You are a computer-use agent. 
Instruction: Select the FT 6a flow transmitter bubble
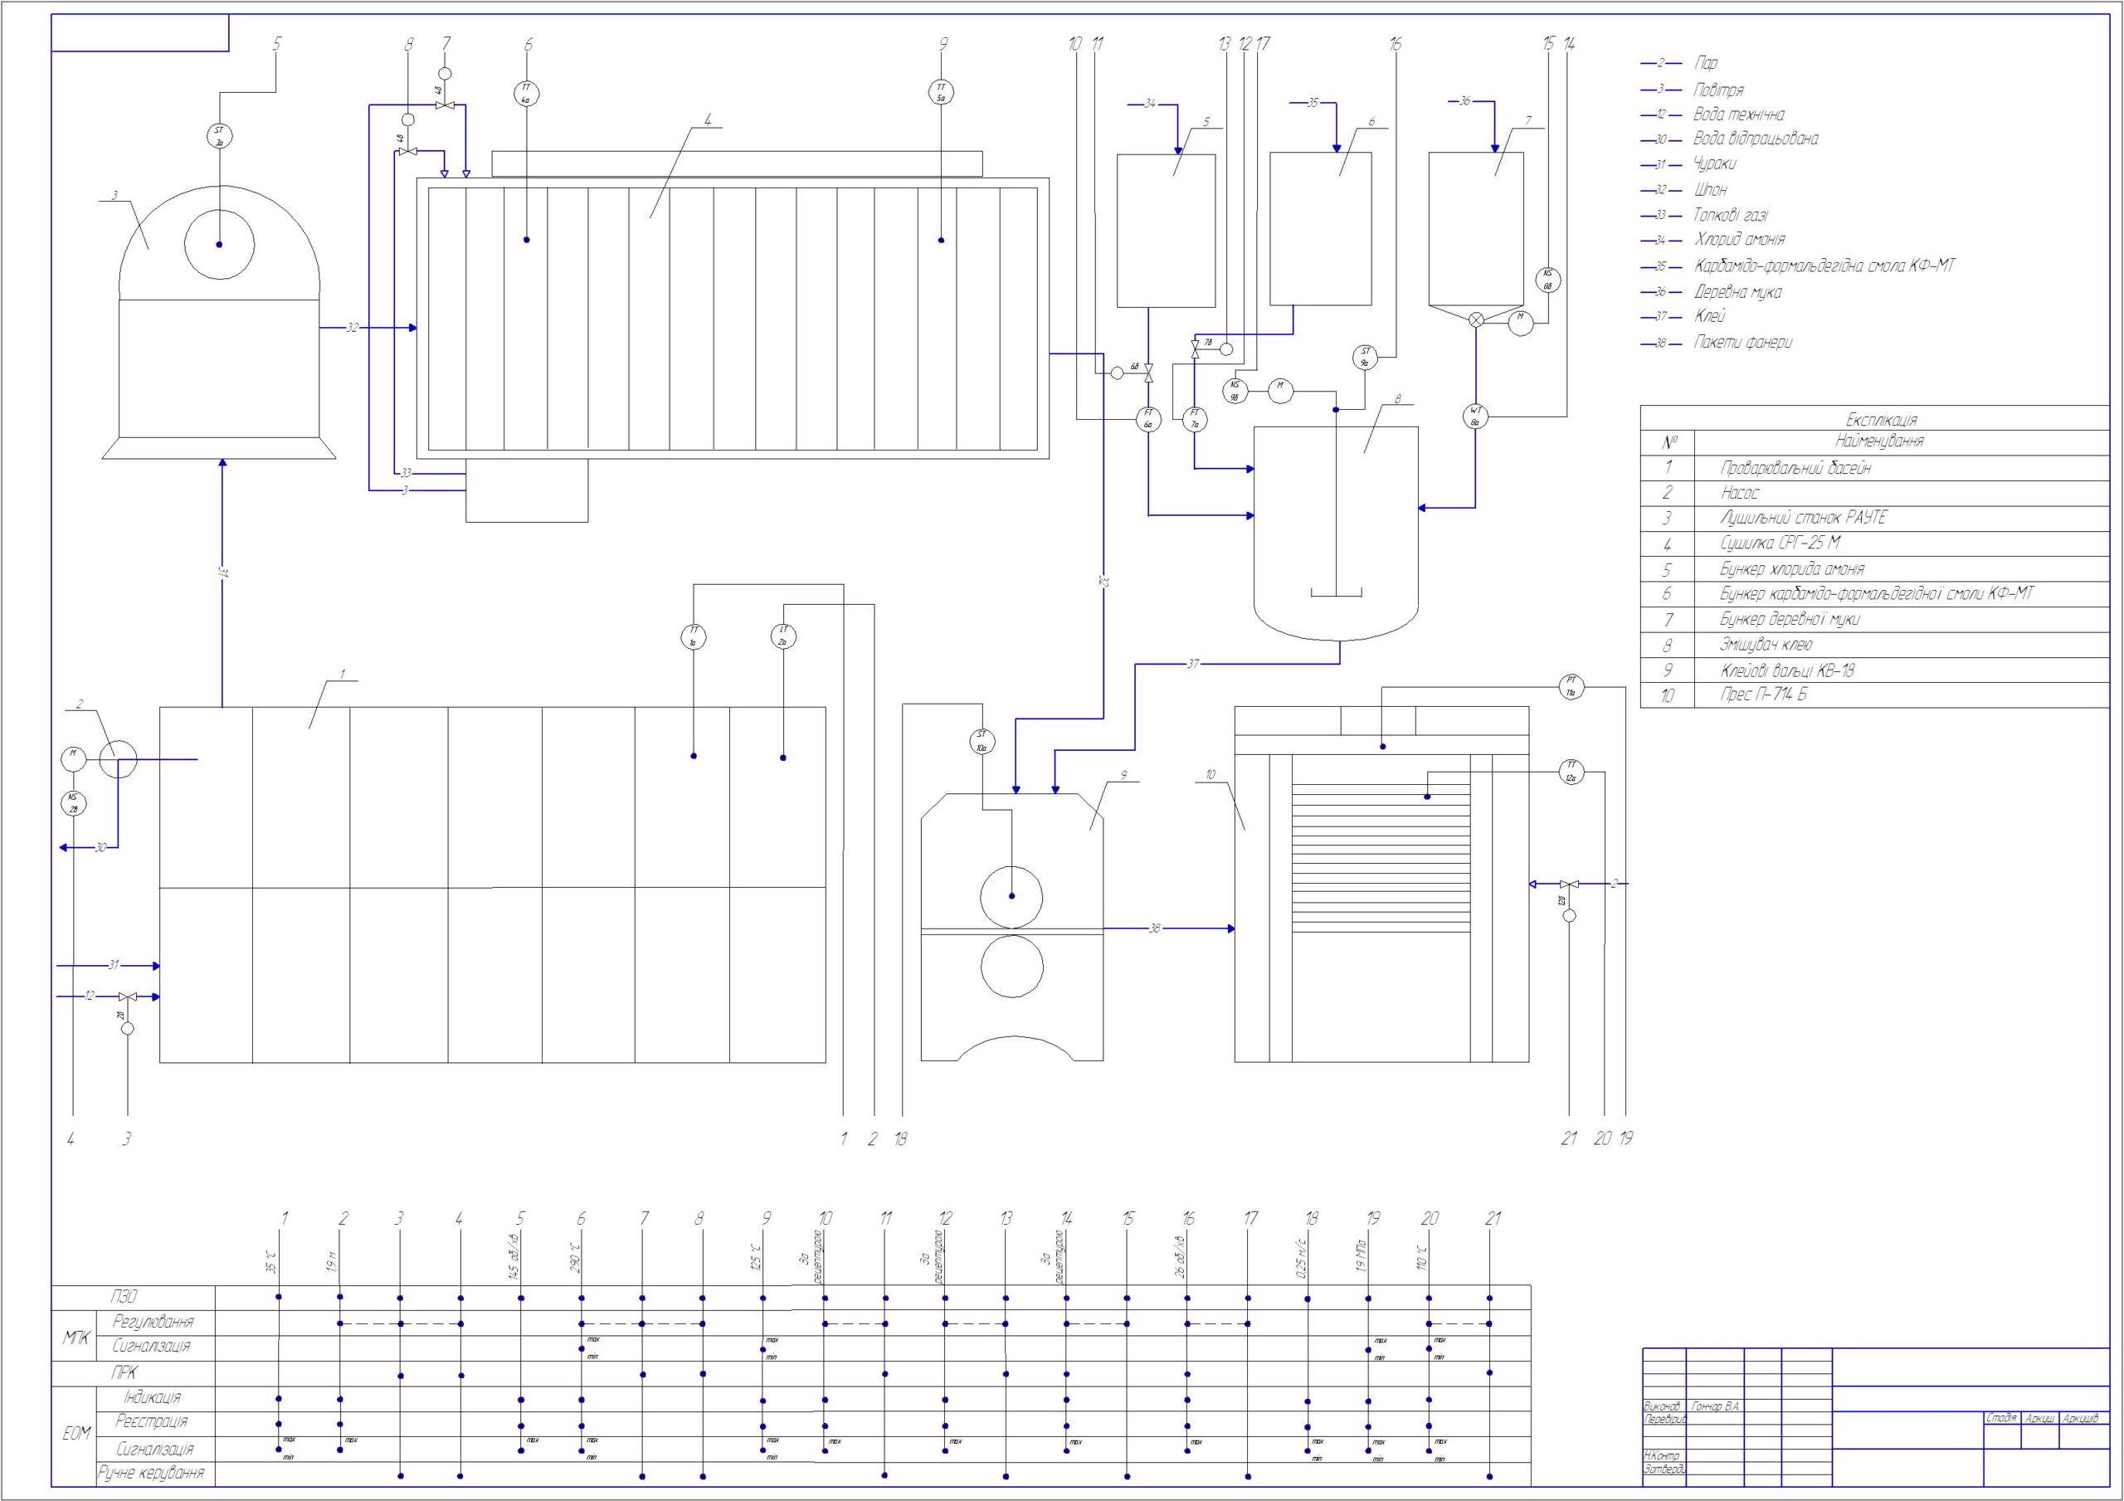[x=1148, y=419]
